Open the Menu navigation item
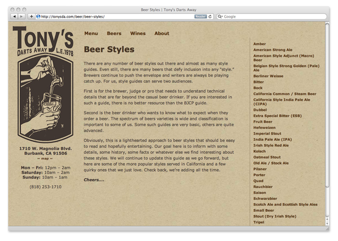This screenshot has width=338, height=241. click(x=91, y=33)
